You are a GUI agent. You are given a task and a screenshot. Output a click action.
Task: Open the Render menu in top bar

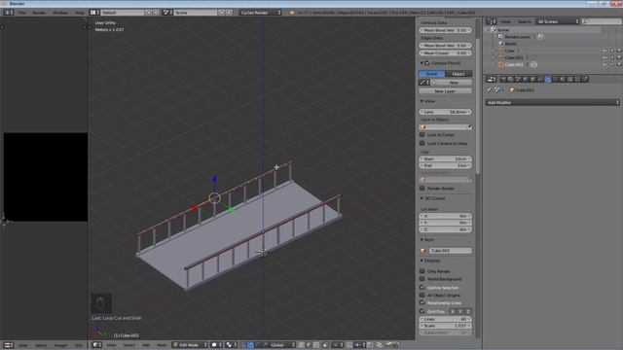[x=39, y=13]
